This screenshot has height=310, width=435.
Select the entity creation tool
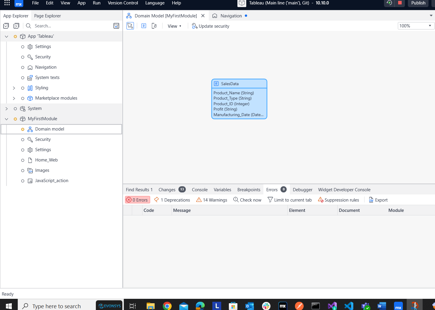144,26
